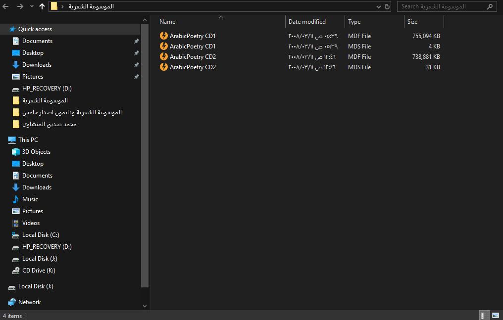Screen dimensions: 503x320
Task: Switch to details view in status bar
Action: tap(482, 316)
